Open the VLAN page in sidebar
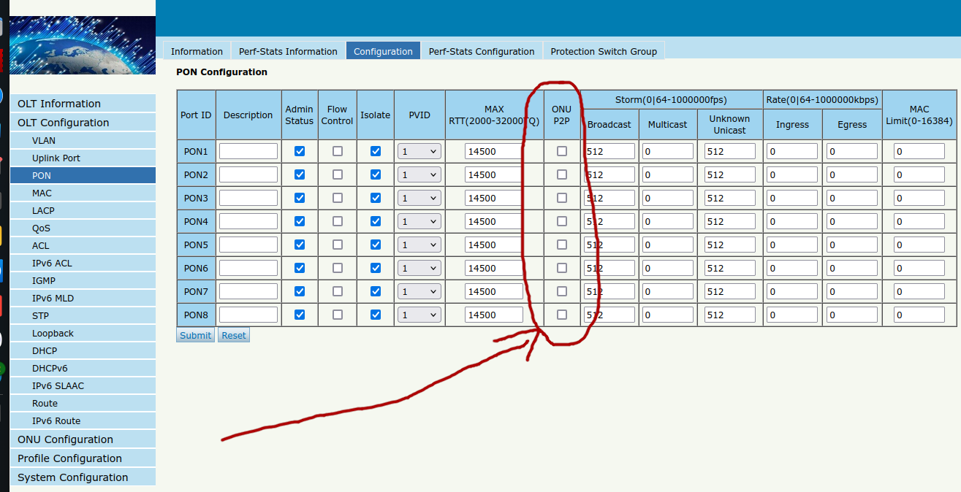961x492 pixels. tap(44, 140)
